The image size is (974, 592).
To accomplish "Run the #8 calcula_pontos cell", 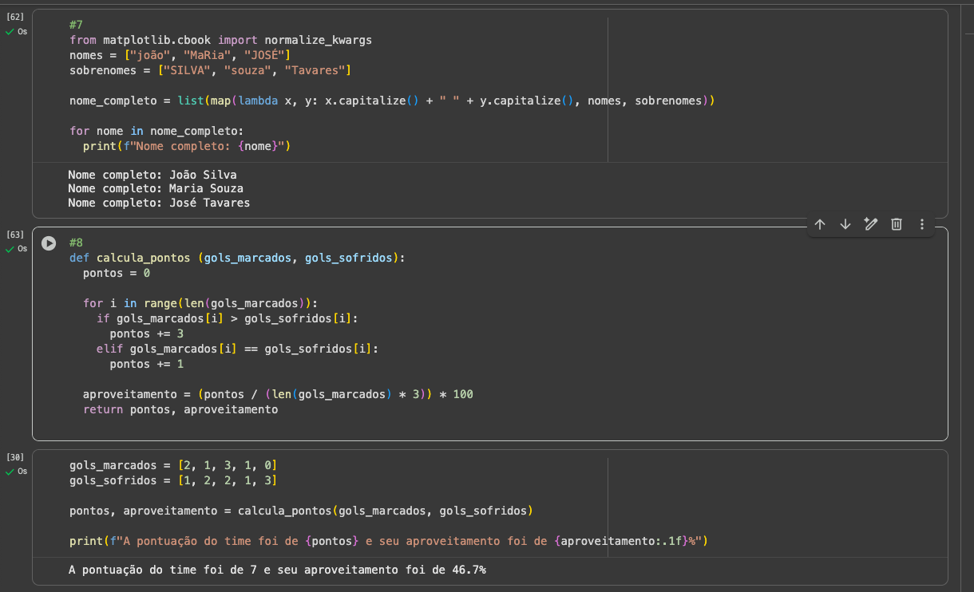I will click(x=49, y=243).
